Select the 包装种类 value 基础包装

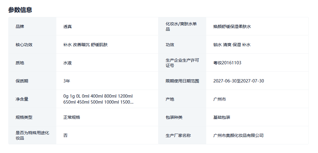pos(222,117)
